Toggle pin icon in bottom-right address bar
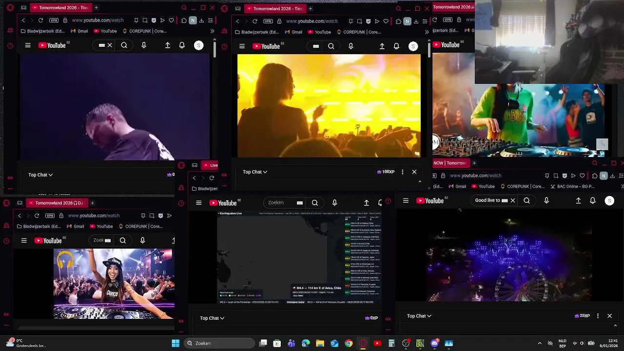Screen dimensions: 624x351 click(x=547, y=175)
